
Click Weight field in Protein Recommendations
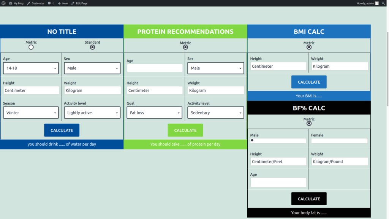(x=216, y=90)
